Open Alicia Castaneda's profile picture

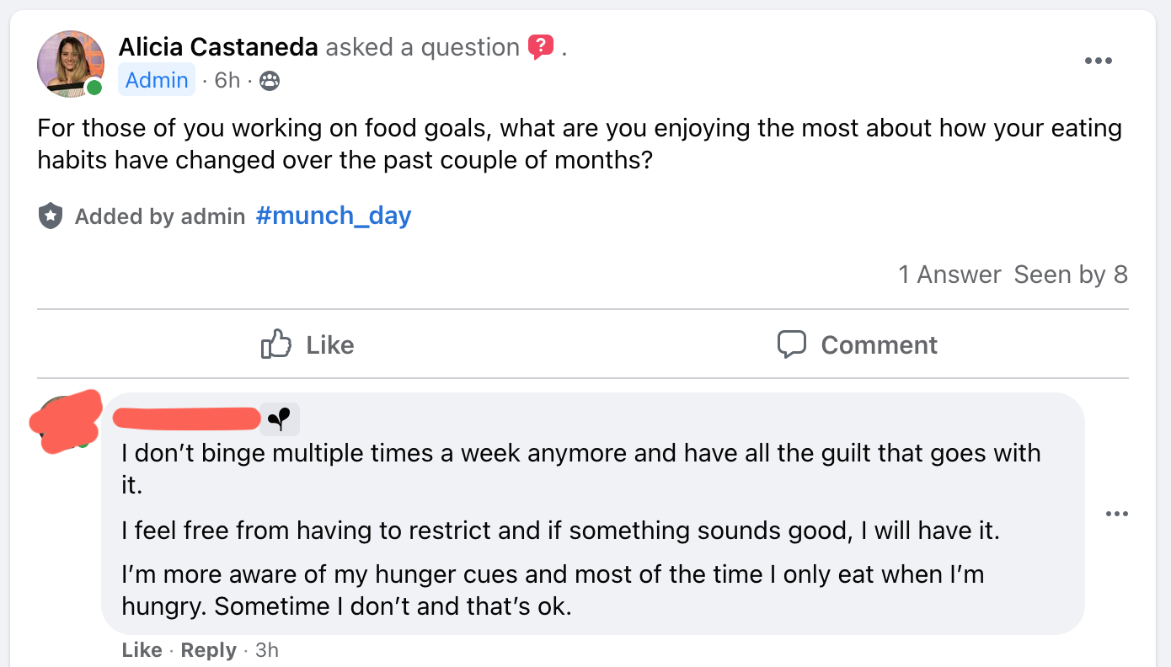[x=71, y=64]
